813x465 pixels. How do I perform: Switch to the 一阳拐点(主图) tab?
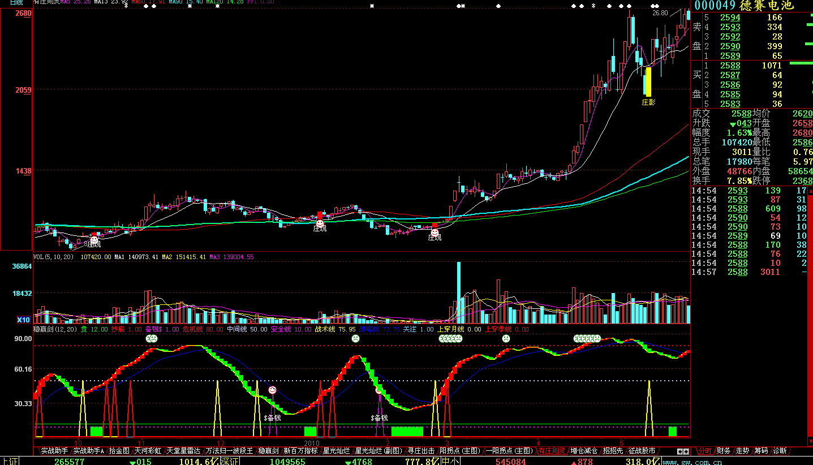tap(509, 451)
